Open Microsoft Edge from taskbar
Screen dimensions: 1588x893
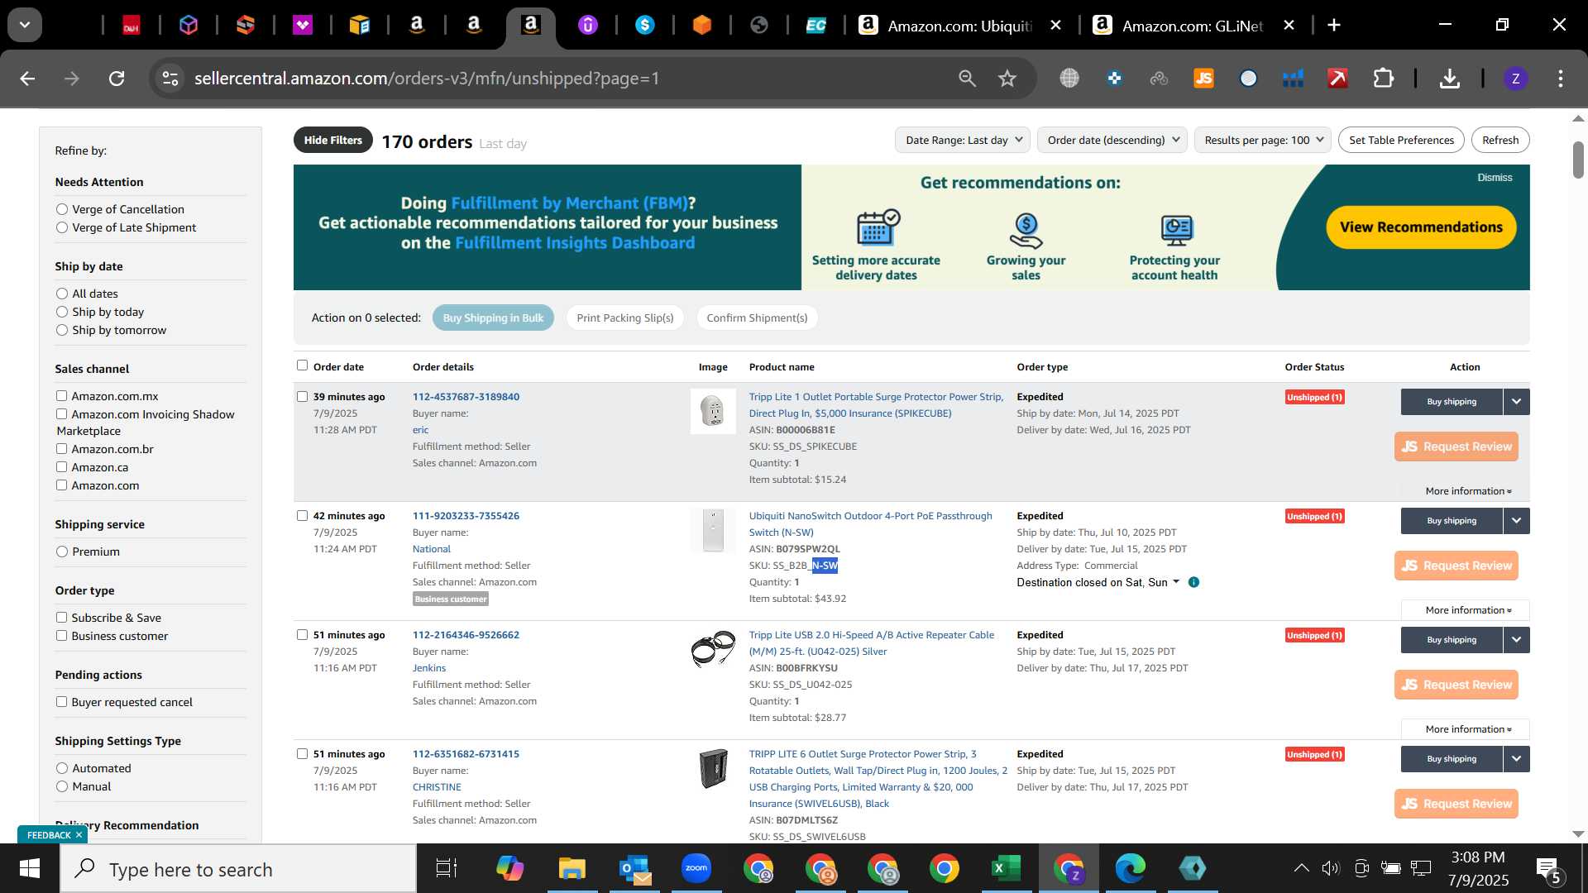click(x=1130, y=869)
